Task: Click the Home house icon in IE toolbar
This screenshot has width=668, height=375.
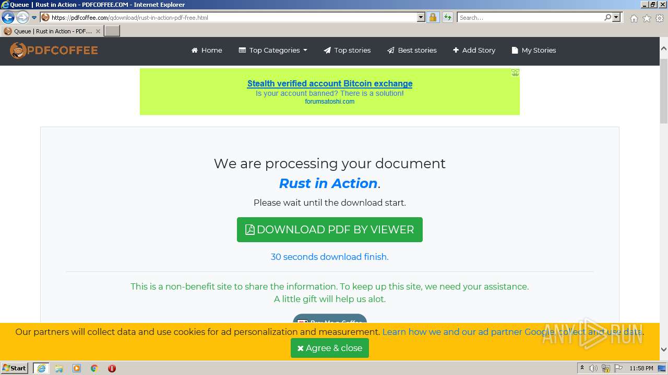Action: point(634,18)
